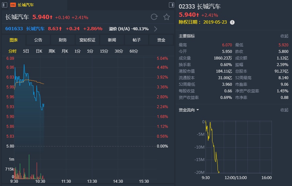Screen dimensions: 292x186
Task: Click the refresh quote icon
Action: tap(154, 17)
